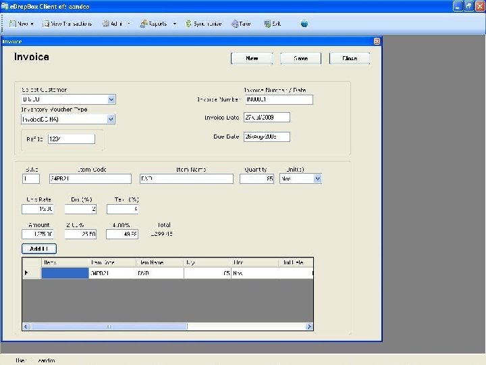
Task: Click the New icon in the main toolbar
Action: pos(13,24)
